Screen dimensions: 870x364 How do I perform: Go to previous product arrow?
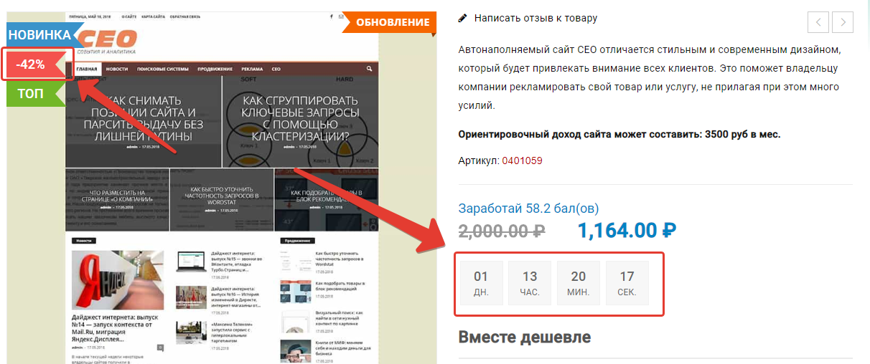pos(818,22)
